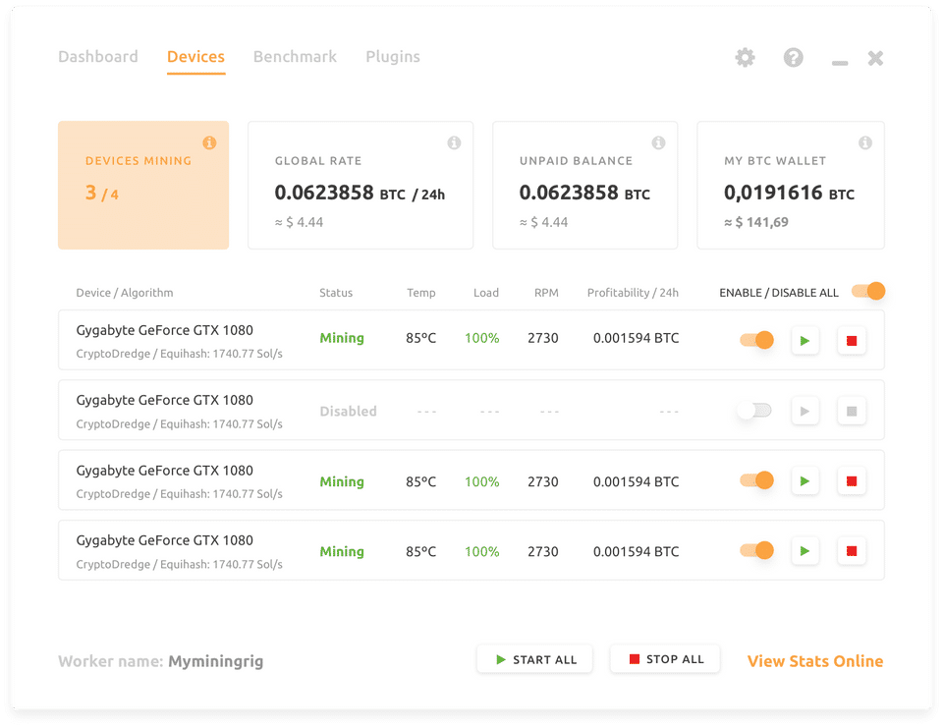Minimize the miner window
Viewport: 943px width, 727px height.
point(840,63)
